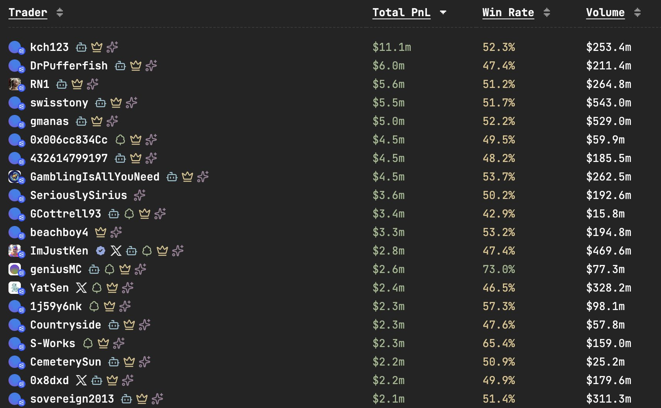Click the X (Twitter) icon next to YatSen
Image resolution: width=661 pixels, height=408 pixels.
point(81,288)
